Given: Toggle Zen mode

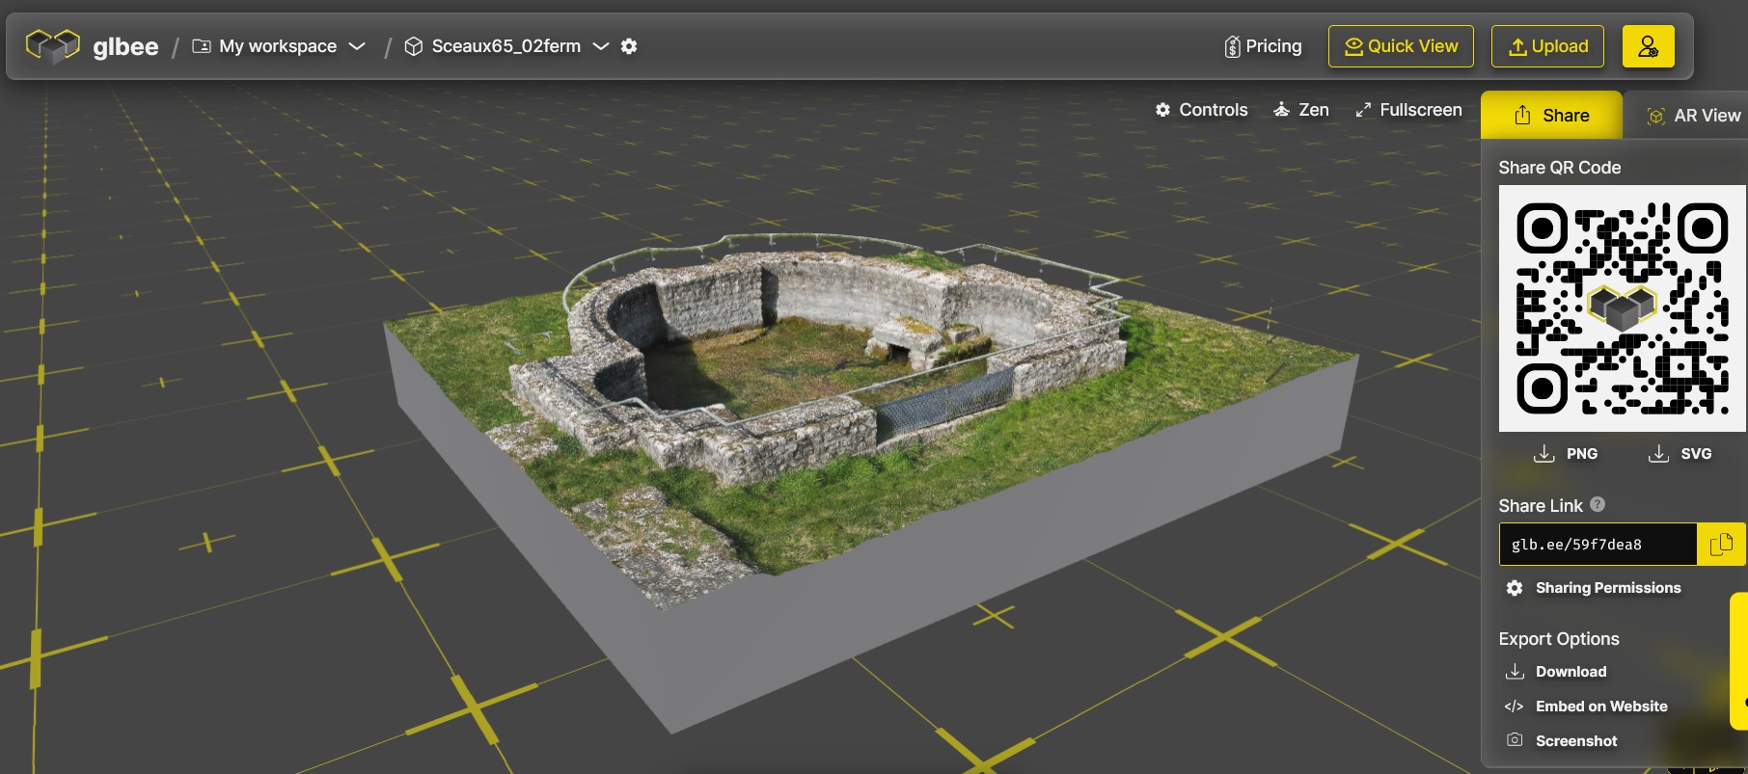Looking at the screenshot, I should 1301,110.
